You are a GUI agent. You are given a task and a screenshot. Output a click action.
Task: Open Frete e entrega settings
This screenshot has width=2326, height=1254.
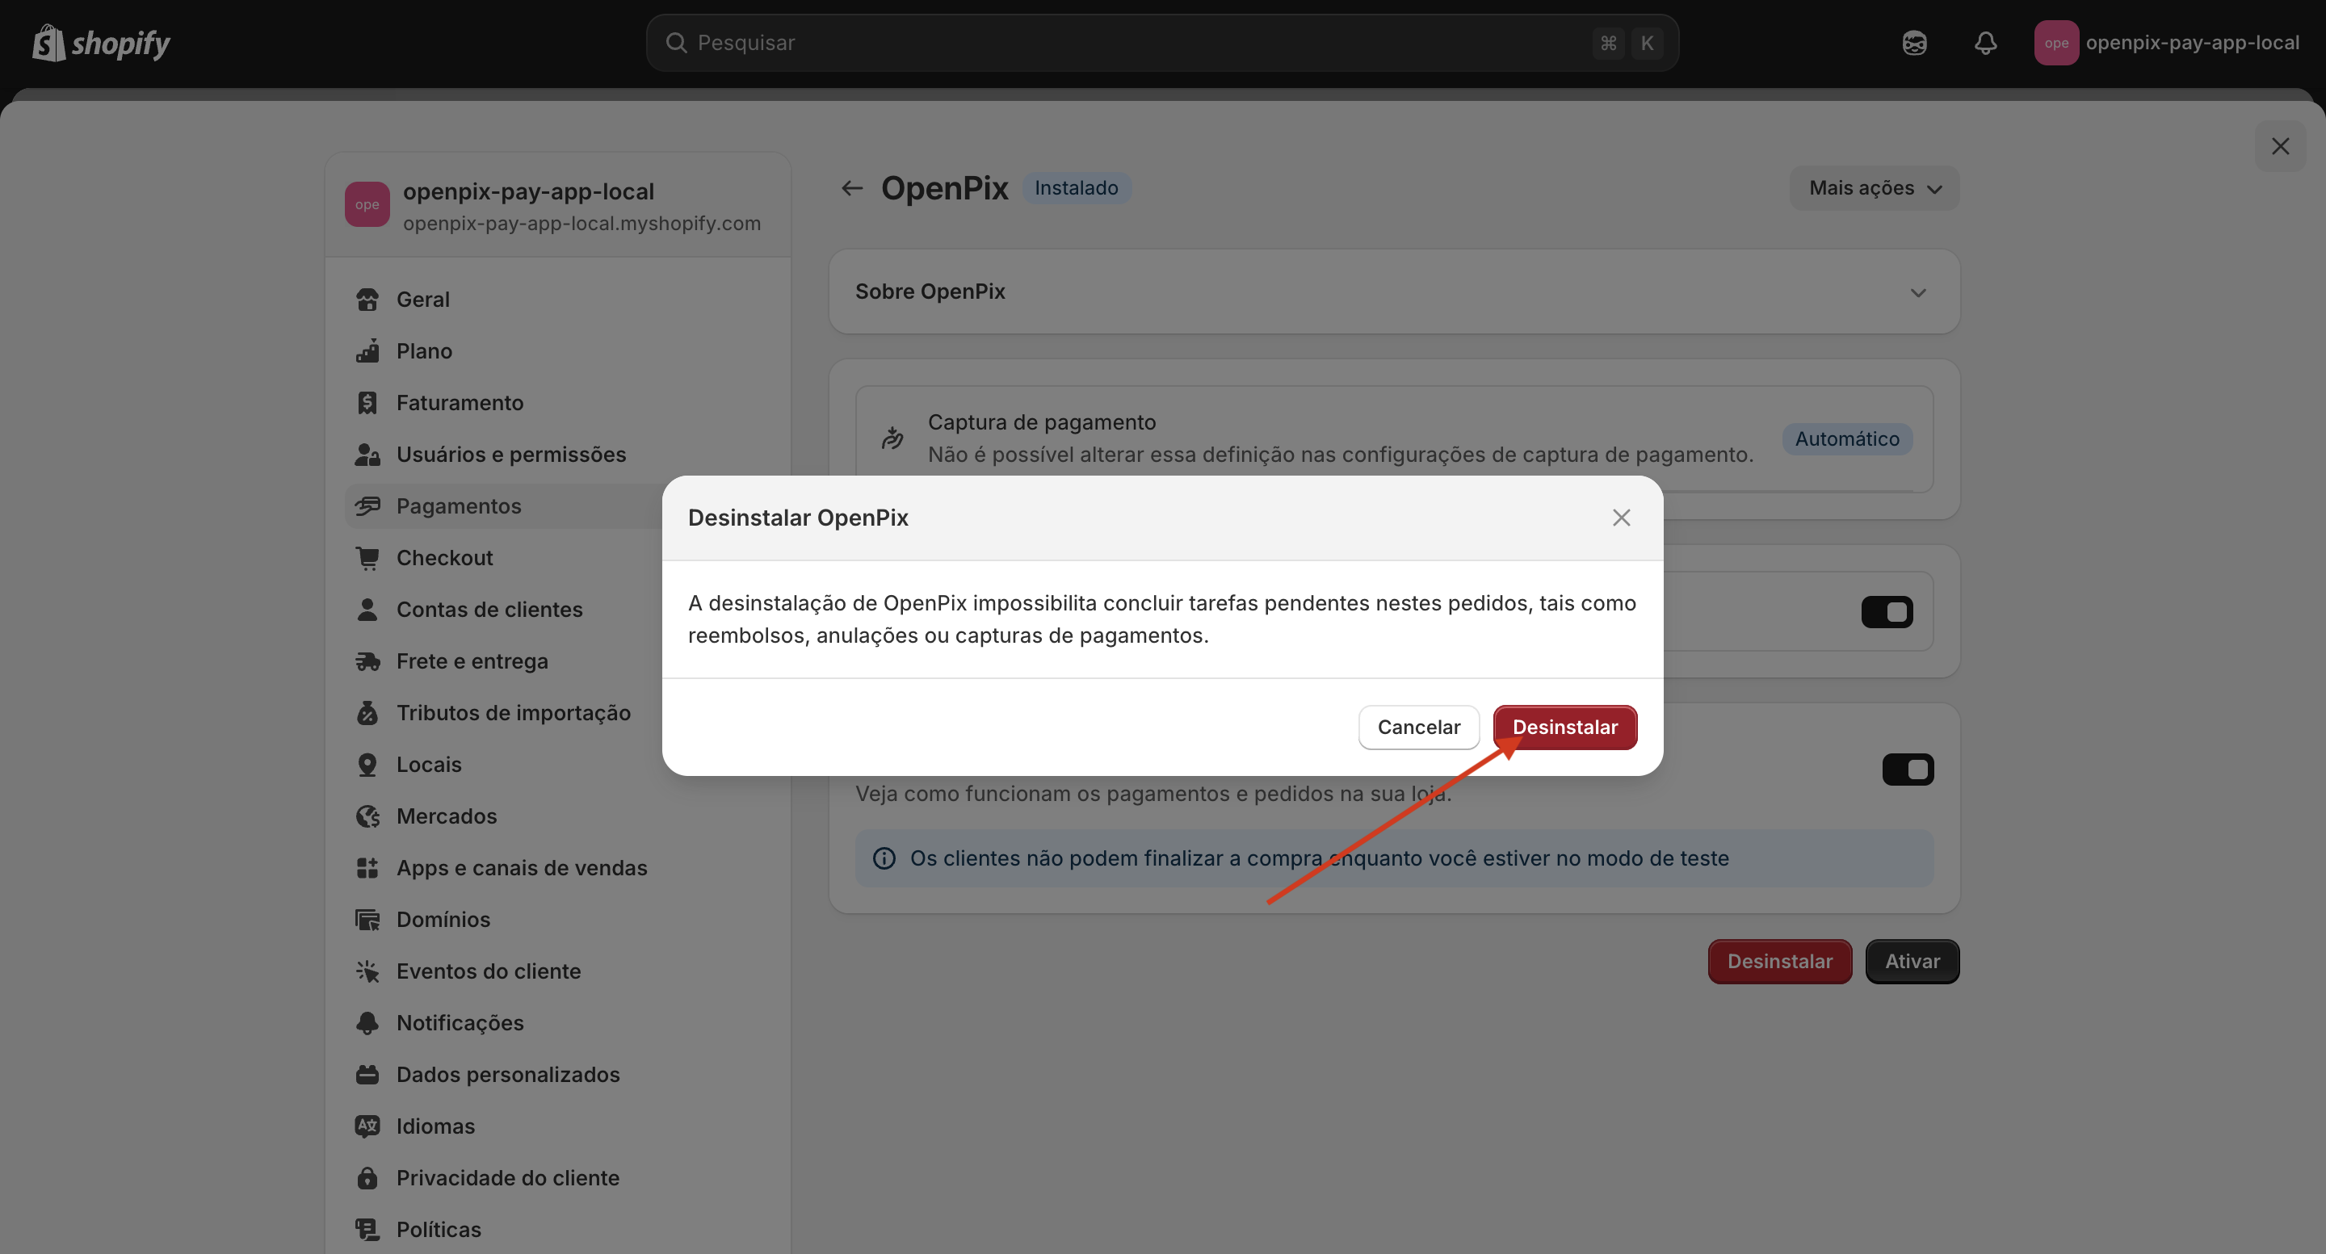[x=472, y=661]
